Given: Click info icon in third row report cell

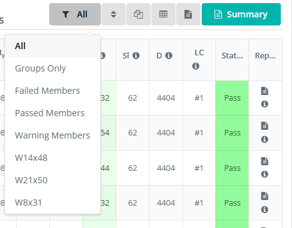Looking at the screenshot, I should pyautogui.click(x=265, y=174).
